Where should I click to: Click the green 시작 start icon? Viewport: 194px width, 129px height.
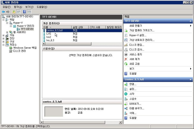[x=126, y=94]
